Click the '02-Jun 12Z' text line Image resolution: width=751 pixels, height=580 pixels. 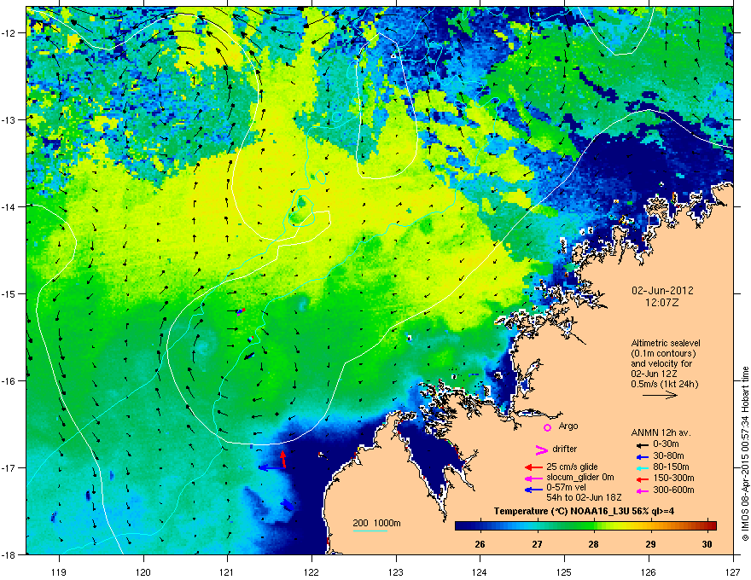pos(654,374)
